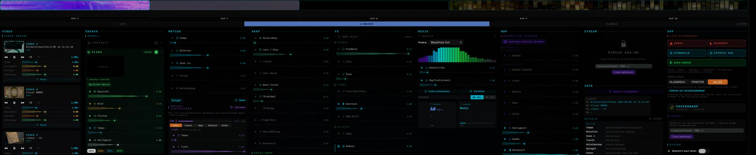Rewind Video 1
The image size is (756, 155).
[x=6, y=57]
